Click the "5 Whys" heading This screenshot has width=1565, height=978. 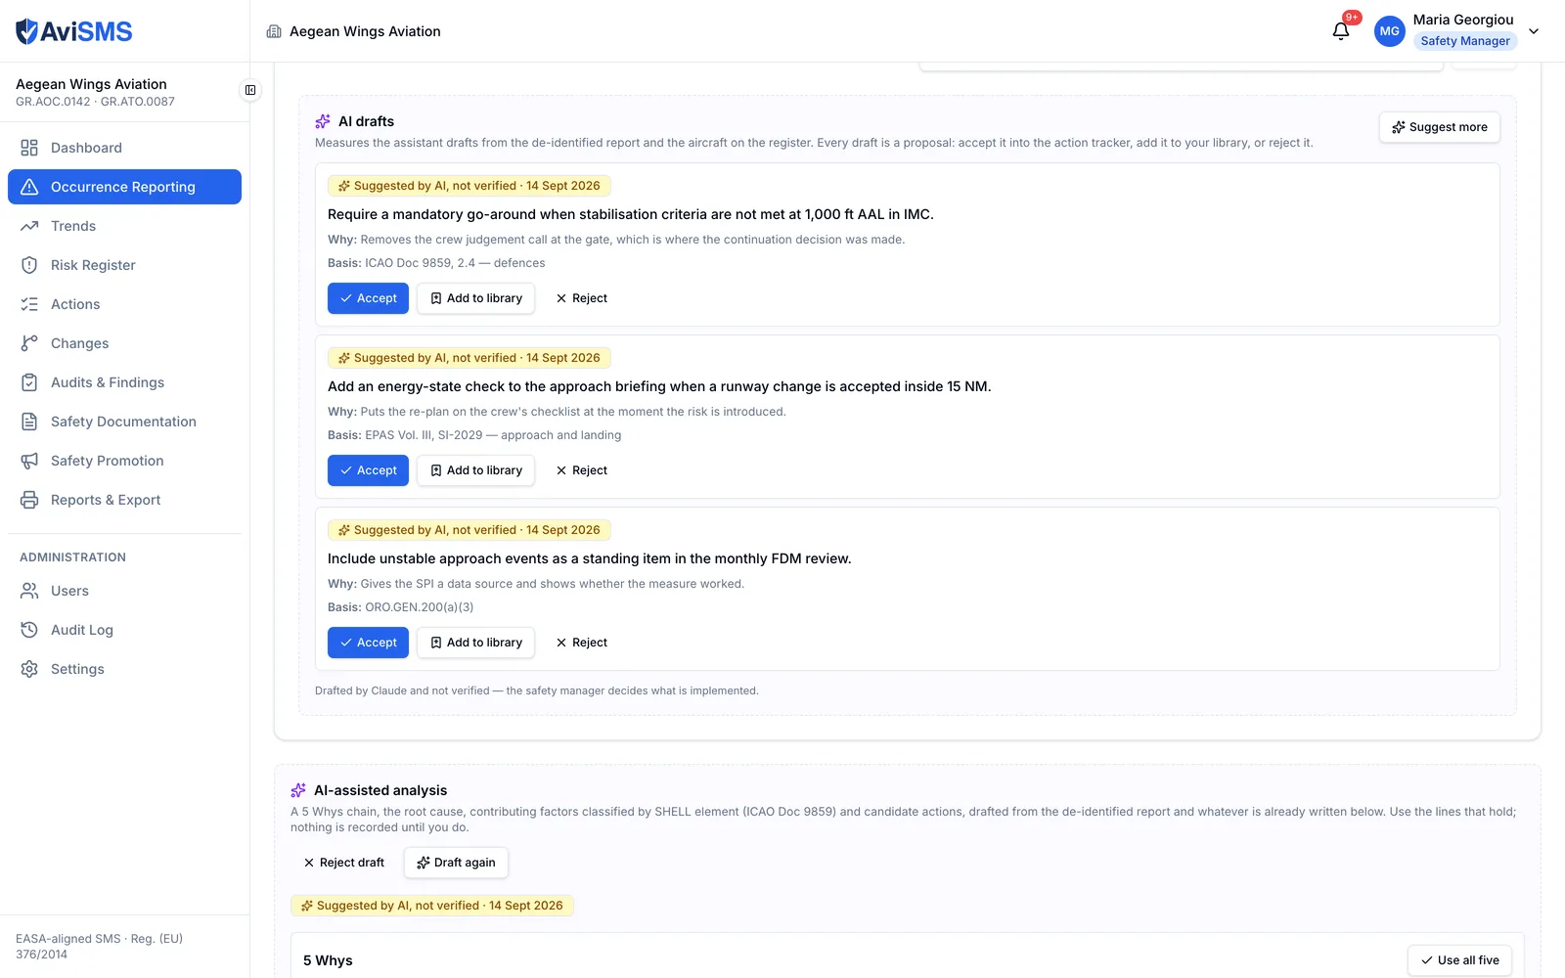tap(328, 960)
